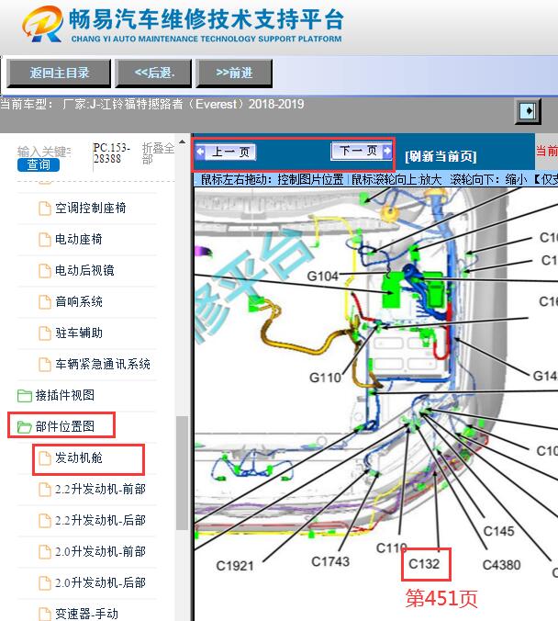Click the page icon beside 2.2升发动机-前部

pos(45,489)
